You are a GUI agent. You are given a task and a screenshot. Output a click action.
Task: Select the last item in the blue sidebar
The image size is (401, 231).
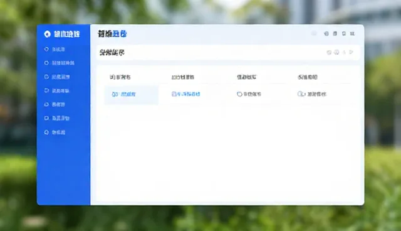click(x=55, y=132)
